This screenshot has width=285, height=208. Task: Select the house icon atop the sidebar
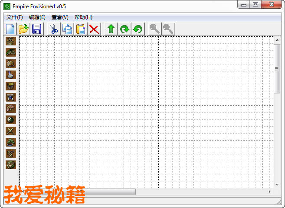pyautogui.click(x=11, y=41)
